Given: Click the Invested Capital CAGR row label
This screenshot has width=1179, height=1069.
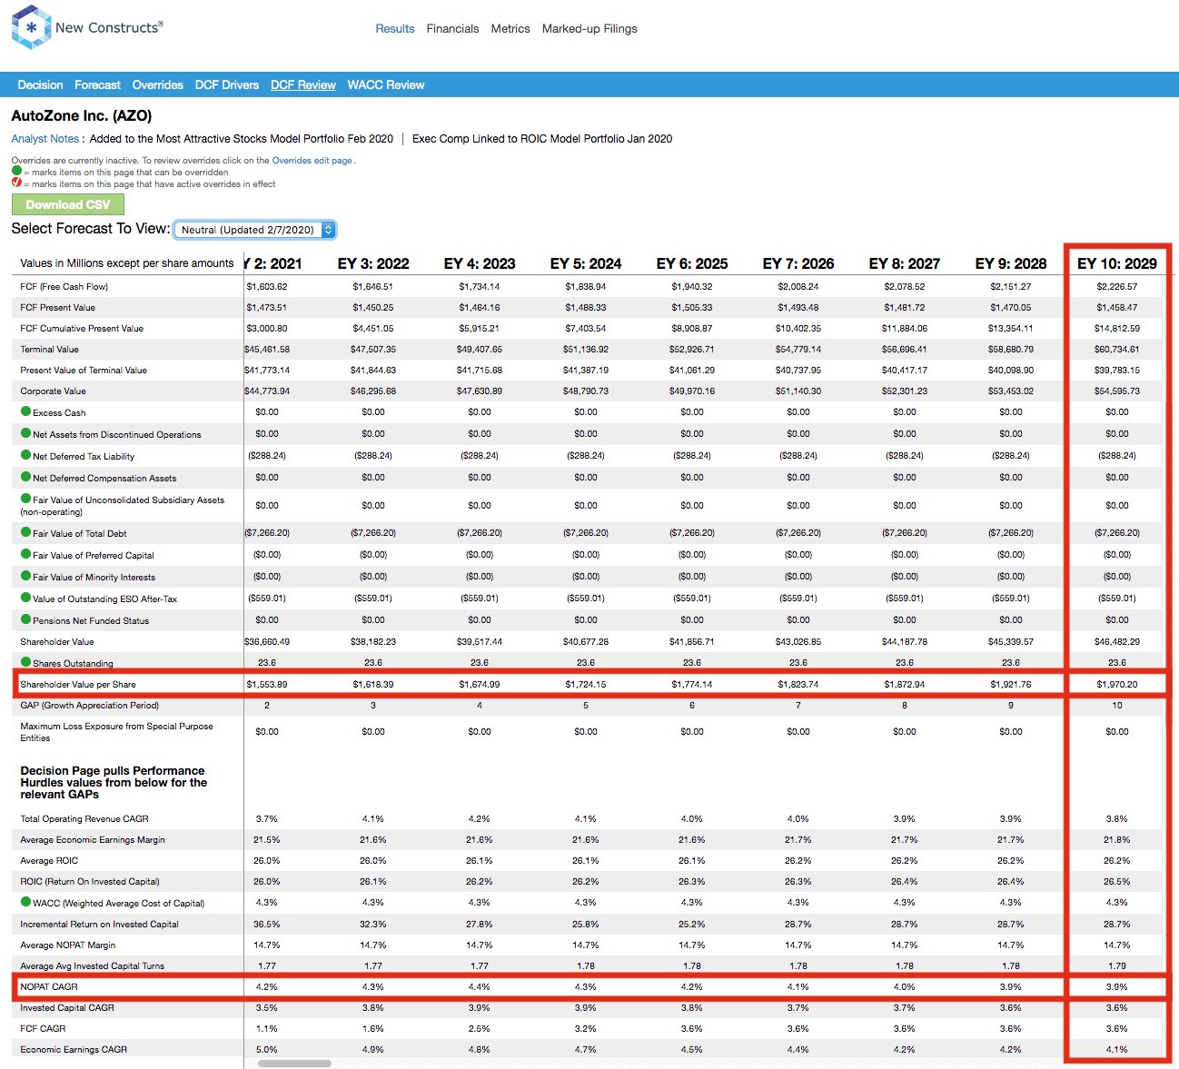Looking at the screenshot, I should pos(67,1007).
